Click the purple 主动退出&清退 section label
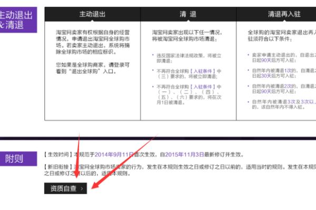 18,20
